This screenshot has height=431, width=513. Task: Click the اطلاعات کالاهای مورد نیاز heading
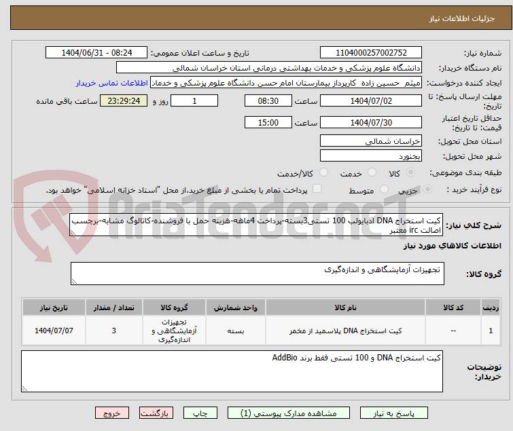(x=452, y=246)
